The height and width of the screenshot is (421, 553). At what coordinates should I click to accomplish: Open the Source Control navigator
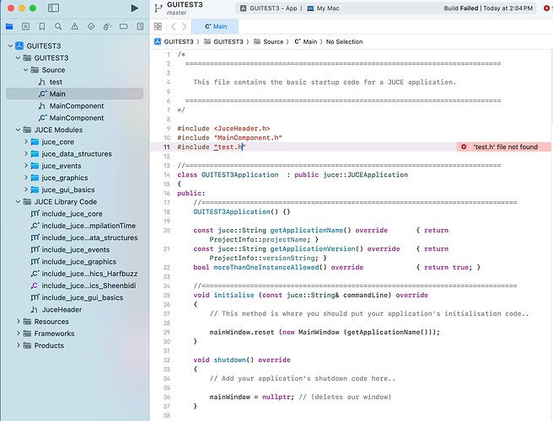coord(25,26)
